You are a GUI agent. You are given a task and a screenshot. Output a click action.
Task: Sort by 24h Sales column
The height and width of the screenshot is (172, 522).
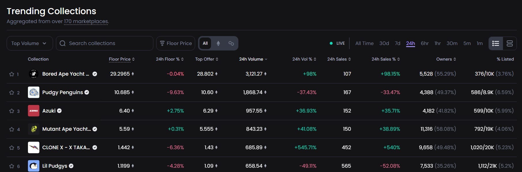coord(339,59)
